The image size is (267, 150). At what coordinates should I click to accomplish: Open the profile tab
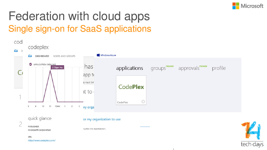pos(219,68)
